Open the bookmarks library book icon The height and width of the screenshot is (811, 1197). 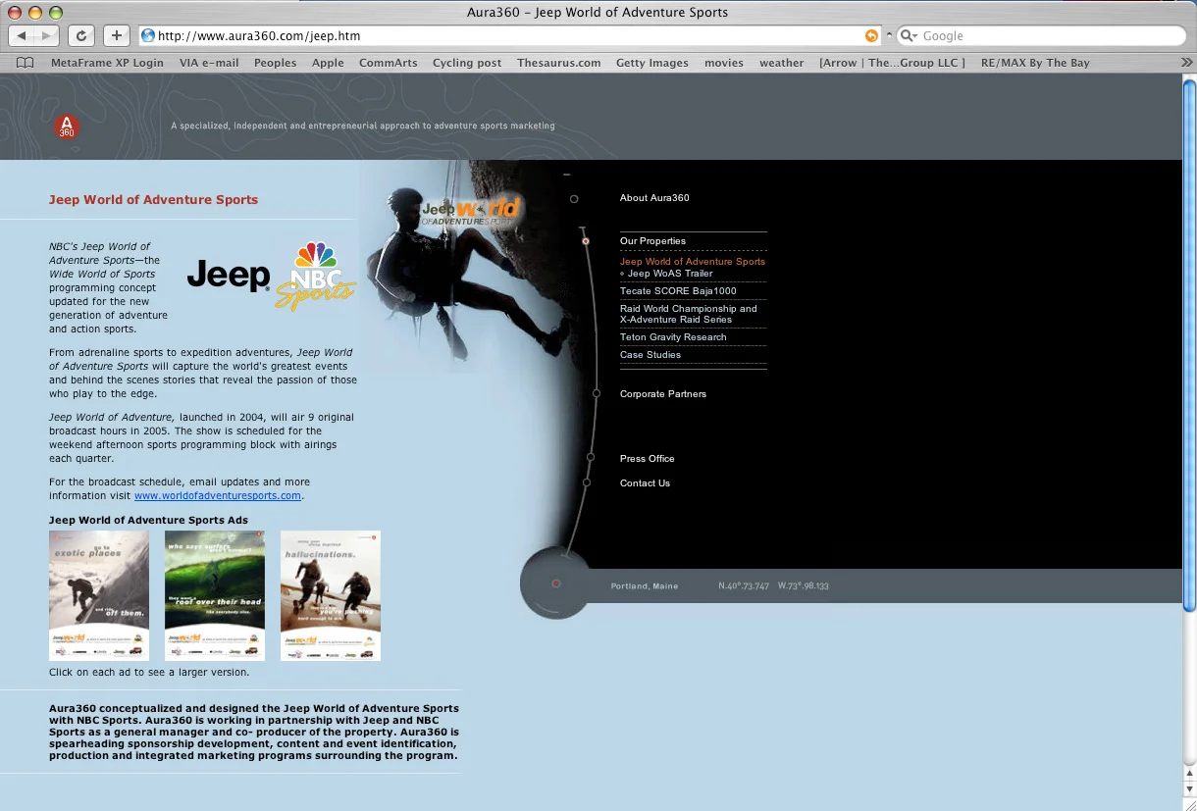click(26, 63)
